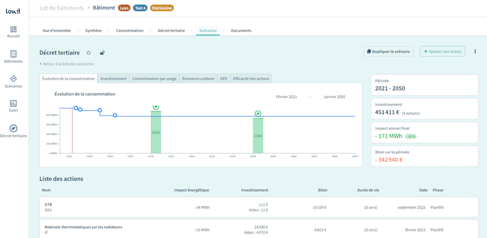
Task: Click the - 342 940 € bilan value
Action: (x=389, y=159)
